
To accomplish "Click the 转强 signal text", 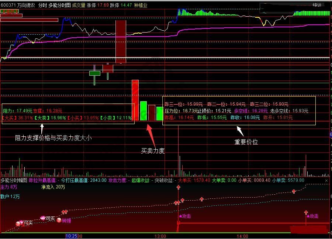I will click(x=67, y=221).
